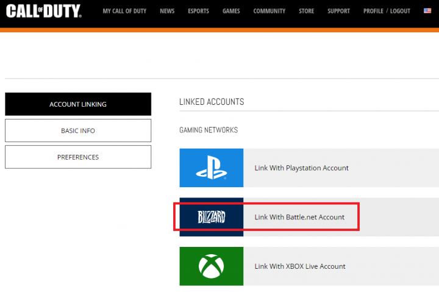The height and width of the screenshot is (292, 439).
Task: Click the Gaming Networks heading
Action: coord(209,130)
